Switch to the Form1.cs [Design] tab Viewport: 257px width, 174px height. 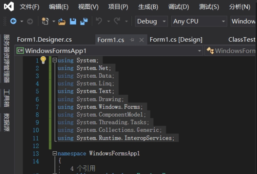pyautogui.click(x=176, y=40)
